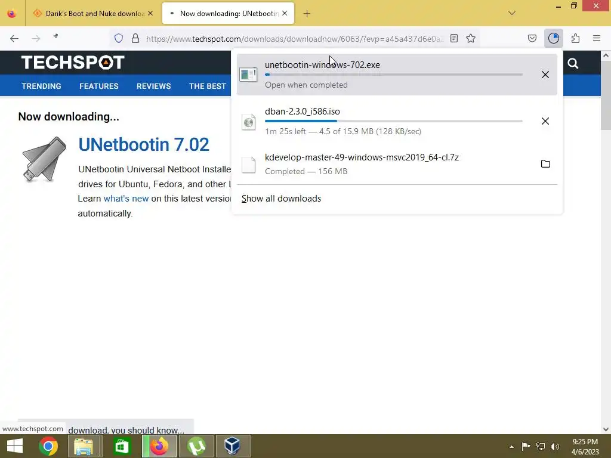The image size is (611, 458).
Task: Show kdevelop file in containing folder
Action: (x=545, y=164)
